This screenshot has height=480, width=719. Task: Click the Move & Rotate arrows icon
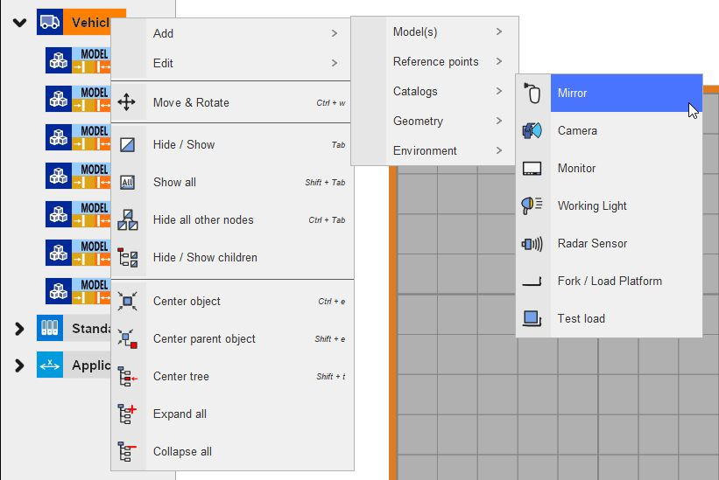coord(127,102)
